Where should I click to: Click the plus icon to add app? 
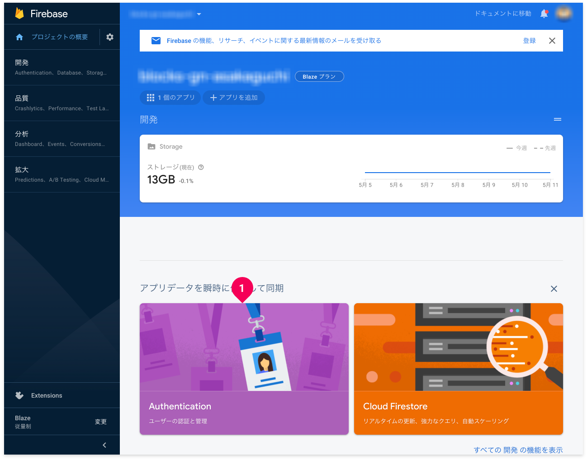click(213, 98)
